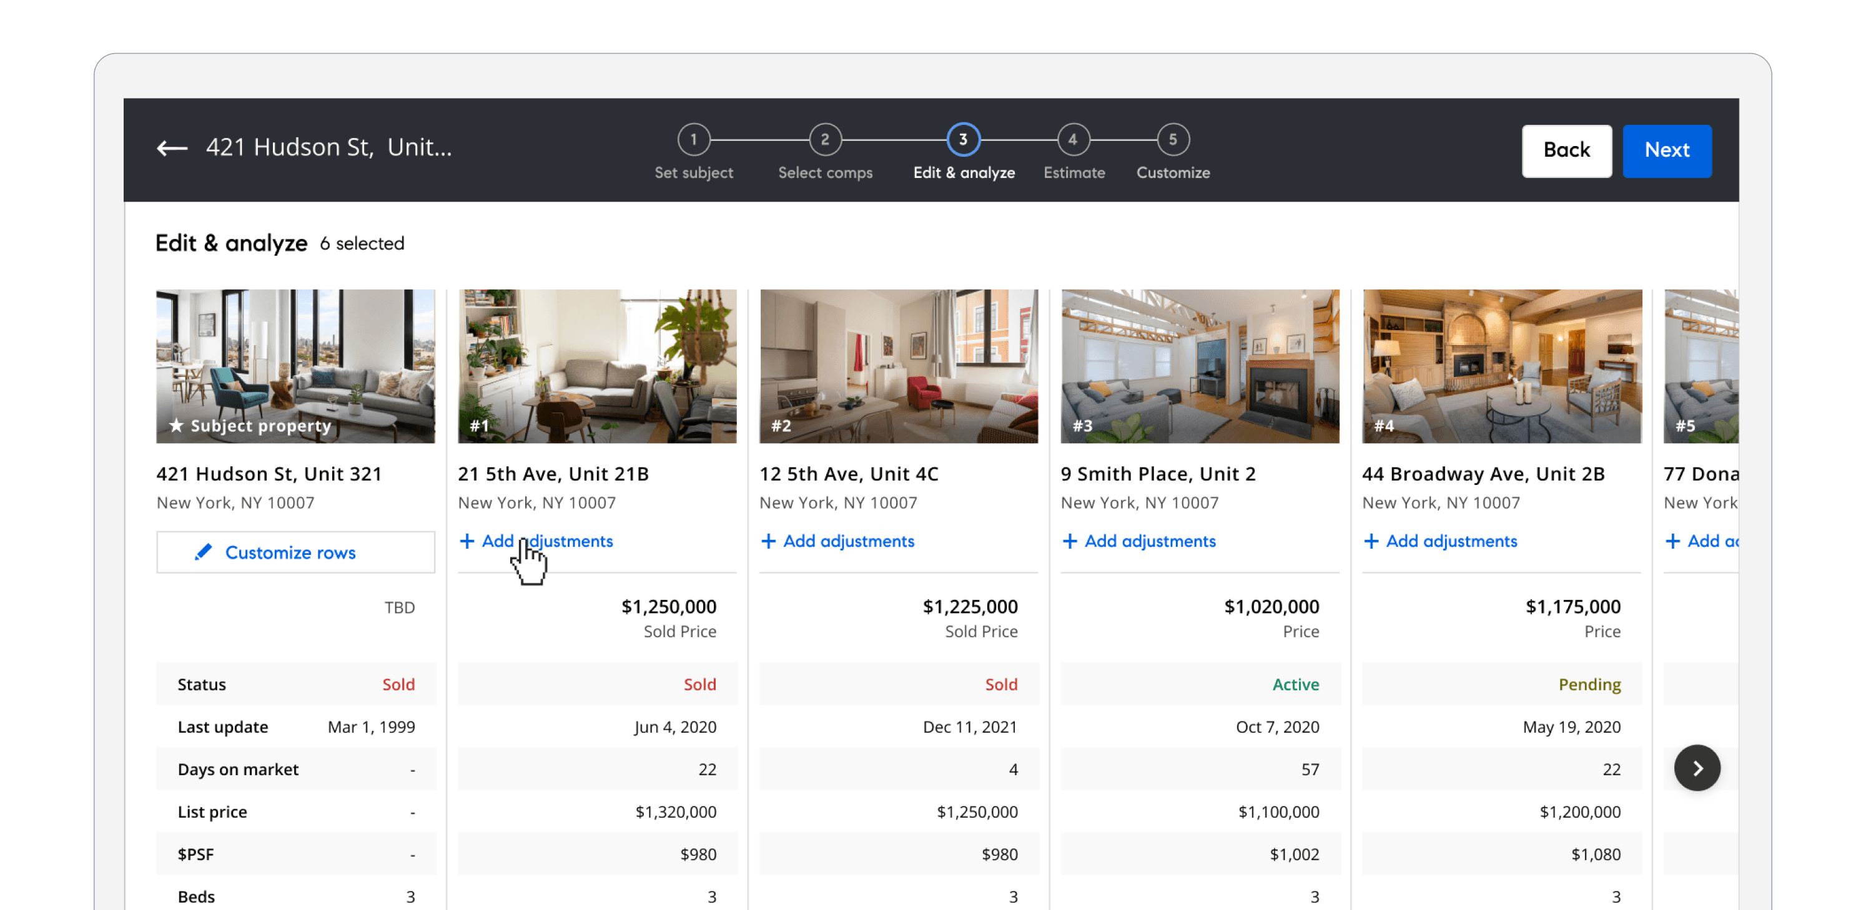This screenshot has width=1866, height=910.
Task: Click step 1 Set subject circle
Action: [693, 140]
